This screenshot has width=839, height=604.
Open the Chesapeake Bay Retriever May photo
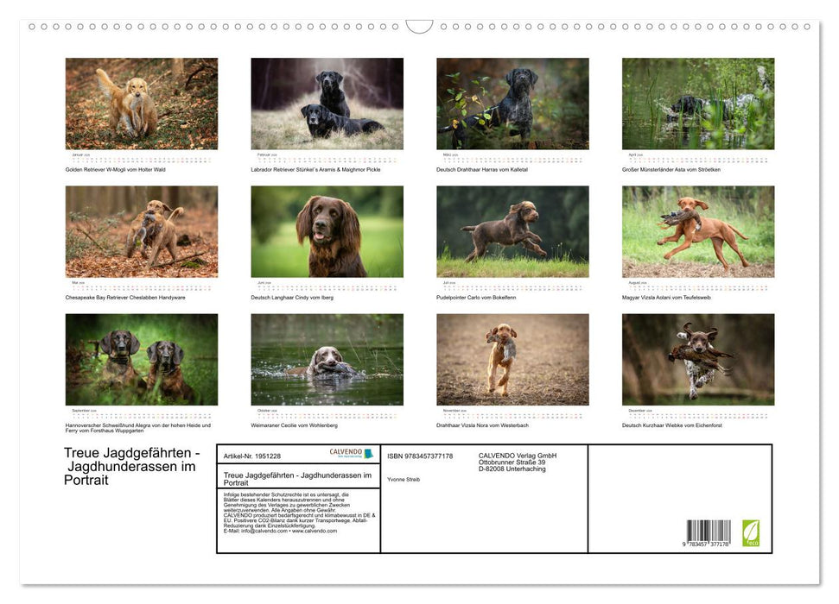143,231
